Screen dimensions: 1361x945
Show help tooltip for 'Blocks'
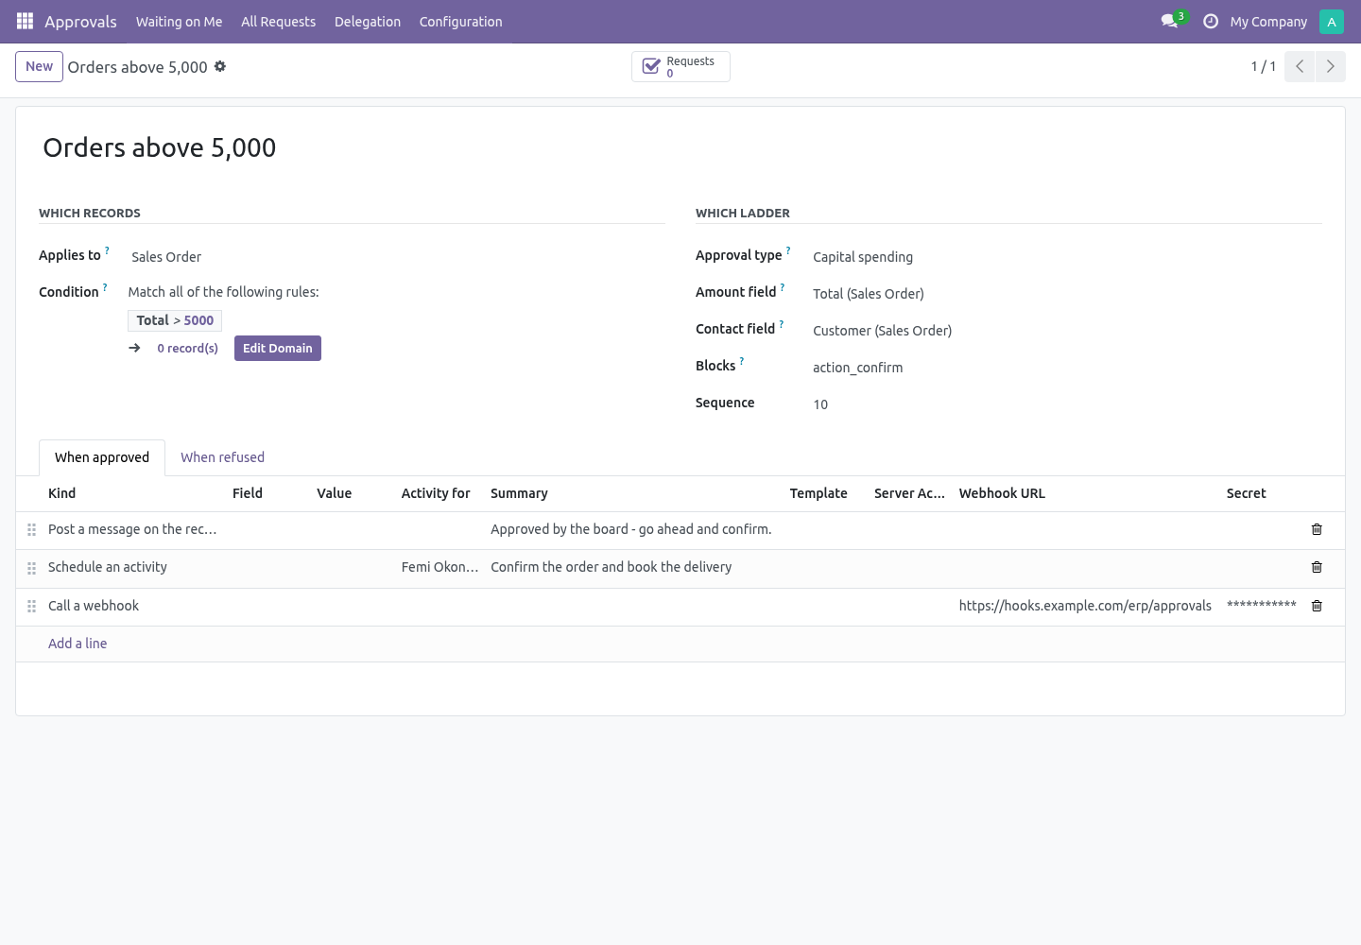pyautogui.click(x=742, y=361)
